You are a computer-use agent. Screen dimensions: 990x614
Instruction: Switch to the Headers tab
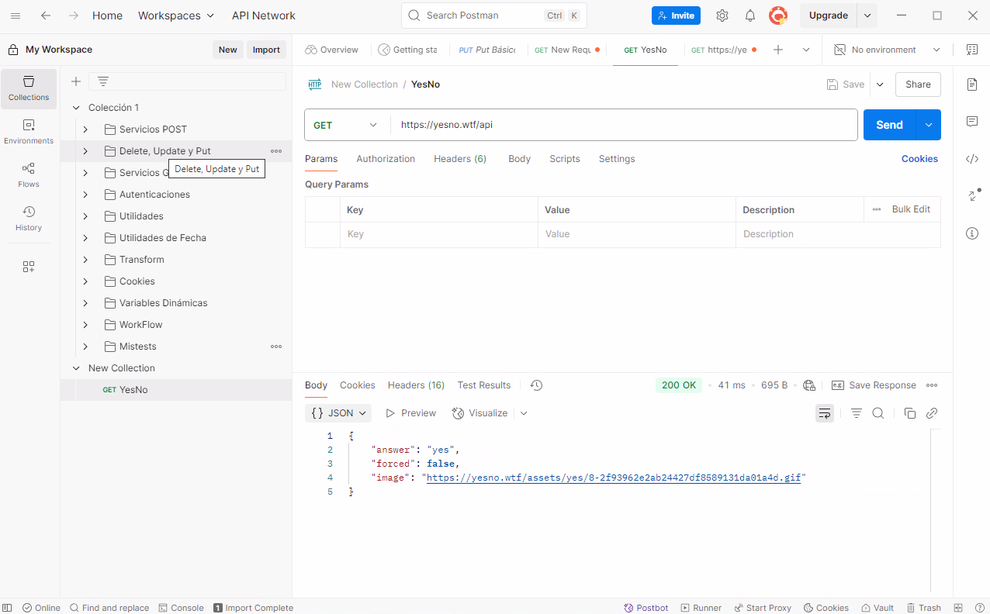[x=460, y=159]
